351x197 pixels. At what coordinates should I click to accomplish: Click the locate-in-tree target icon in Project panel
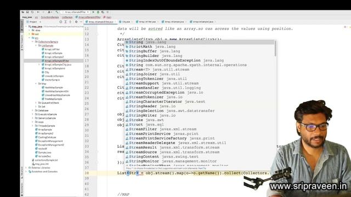tap(61, 22)
